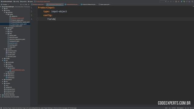
Task: Select the ProductInput.types.yaml editor tab
Action: 55,5
